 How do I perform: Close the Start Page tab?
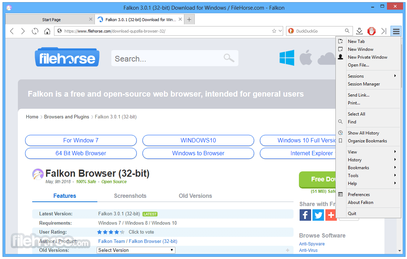tap(91, 19)
